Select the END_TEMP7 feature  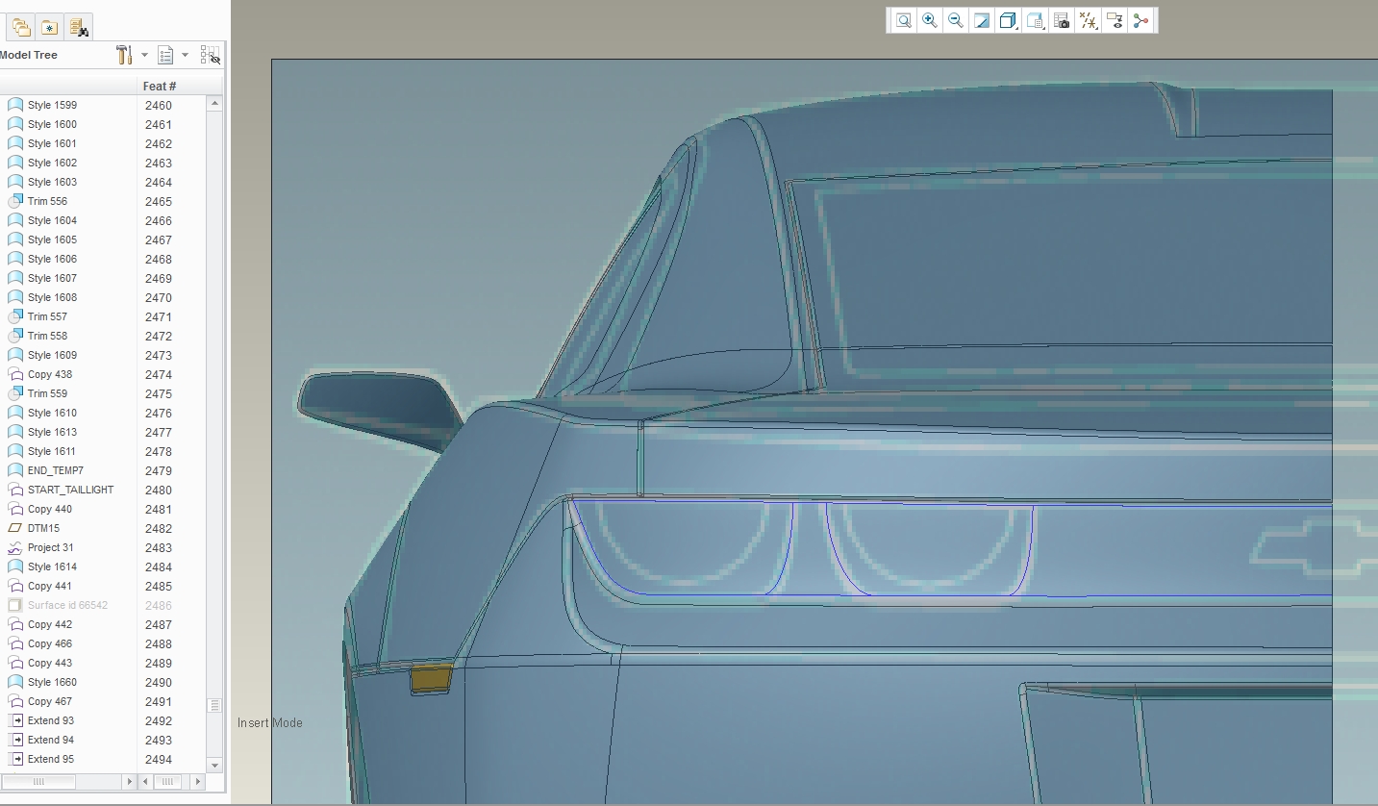coord(55,470)
